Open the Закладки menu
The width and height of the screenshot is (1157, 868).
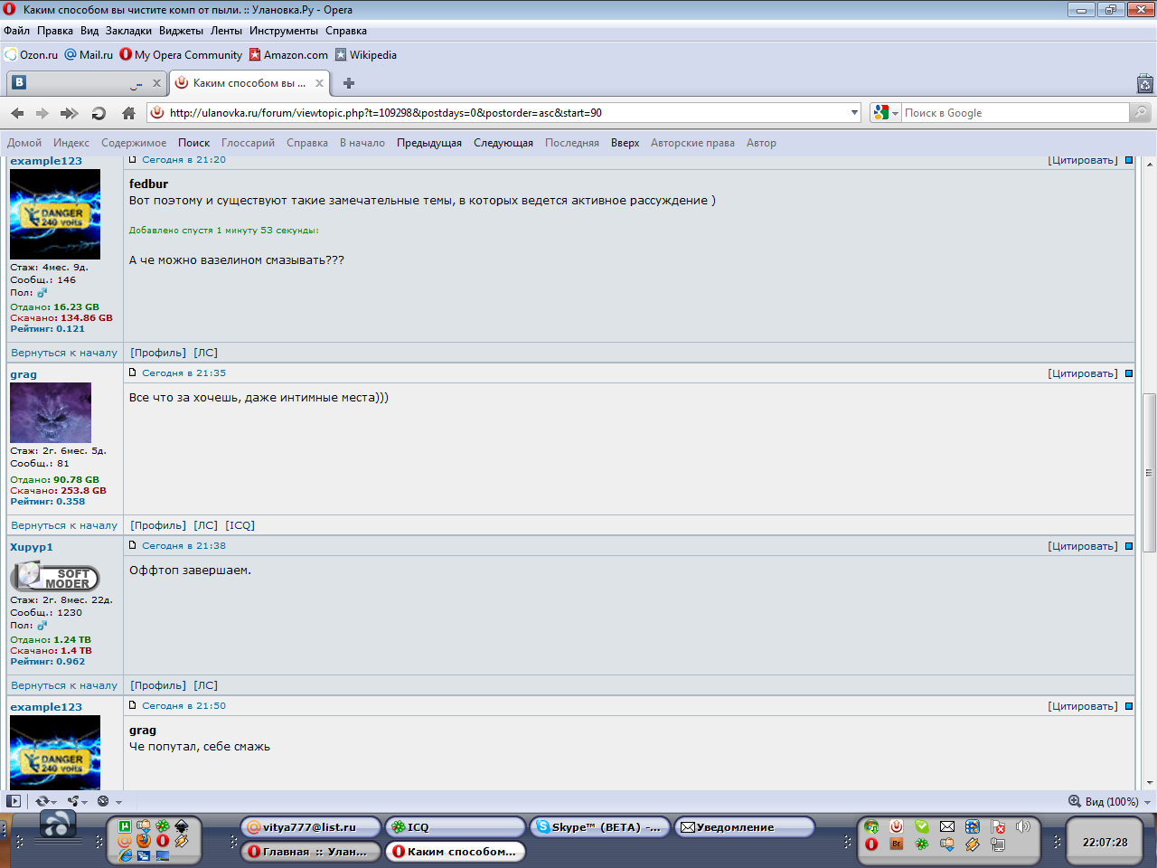(x=128, y=31)
